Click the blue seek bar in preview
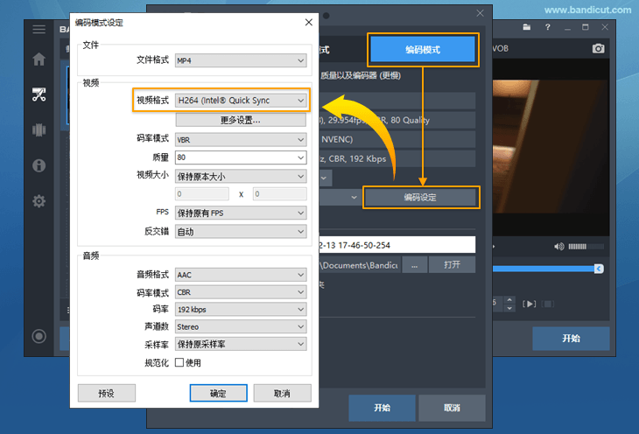639x434 pixels. coord(544,269)
